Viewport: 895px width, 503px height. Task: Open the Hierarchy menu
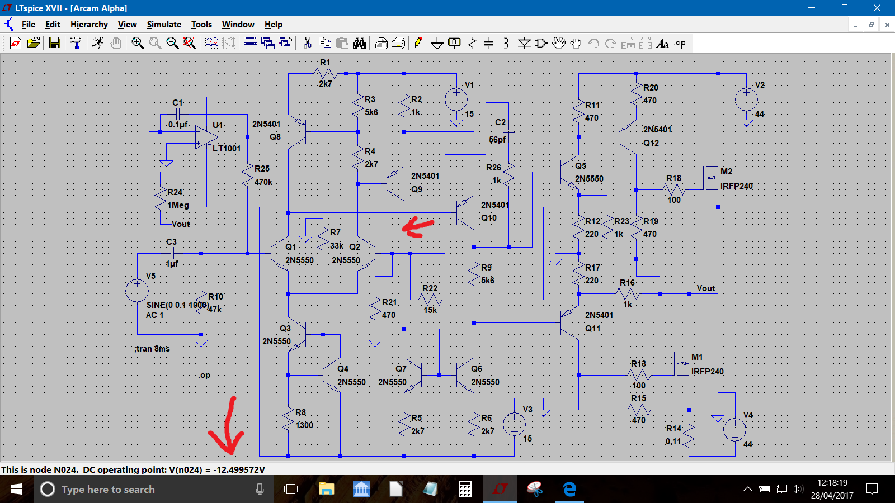(x=89, y=25)
